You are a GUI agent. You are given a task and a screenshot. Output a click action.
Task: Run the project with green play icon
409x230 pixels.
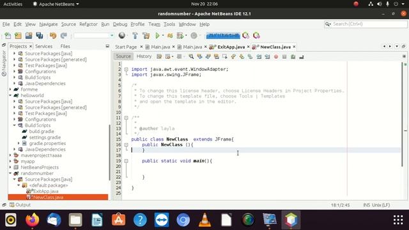157,36
